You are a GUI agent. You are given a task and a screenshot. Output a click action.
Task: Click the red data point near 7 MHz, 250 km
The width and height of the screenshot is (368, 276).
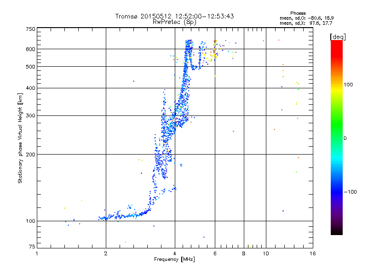[233, 131]
